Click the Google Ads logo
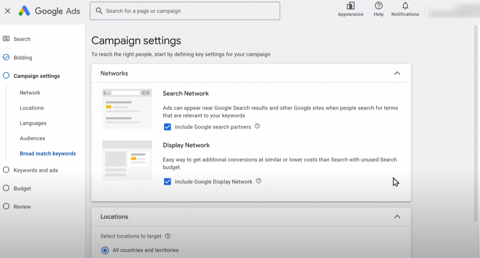 49,11
